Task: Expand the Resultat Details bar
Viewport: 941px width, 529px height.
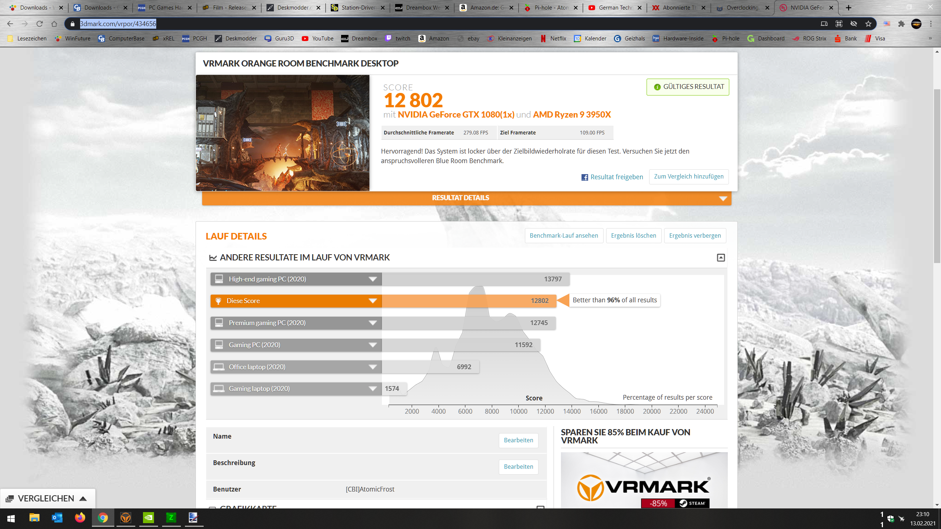Action: 466,198
